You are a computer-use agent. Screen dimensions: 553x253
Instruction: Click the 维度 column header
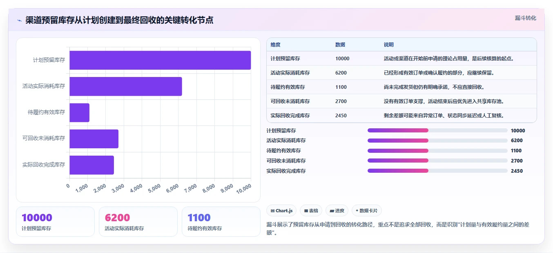(x=275, y=45)
